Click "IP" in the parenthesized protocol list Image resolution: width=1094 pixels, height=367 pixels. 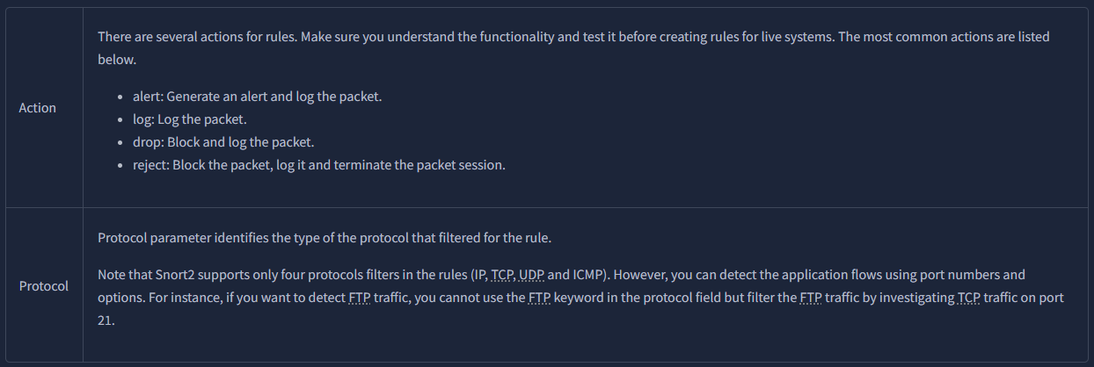[480, 275]
